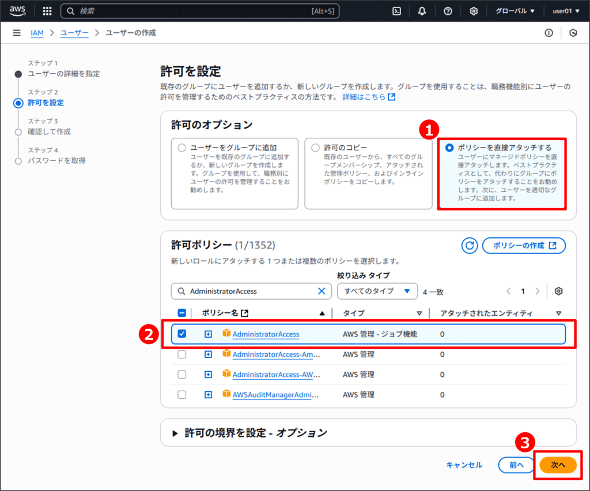Open the グローバル region dropdown
The image size is (590, 491).
click(515, 11)
